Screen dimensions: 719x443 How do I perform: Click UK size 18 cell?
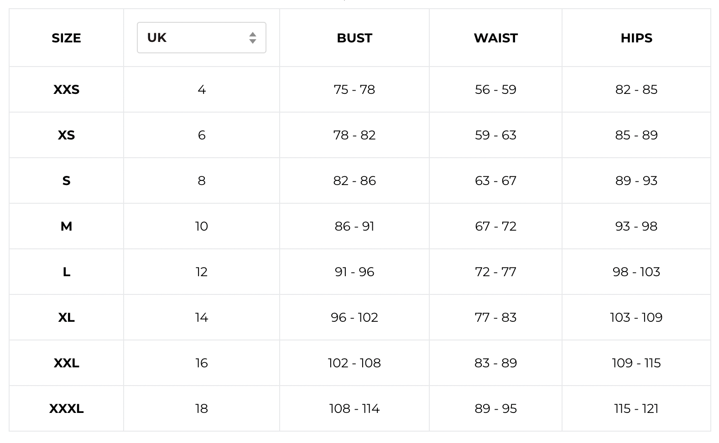click(202, 409)
